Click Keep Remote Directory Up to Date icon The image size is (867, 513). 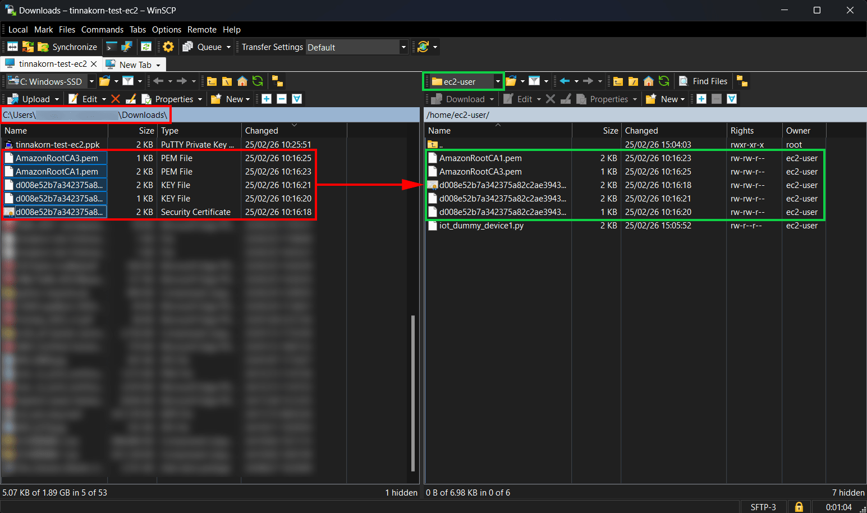point(146,47)
